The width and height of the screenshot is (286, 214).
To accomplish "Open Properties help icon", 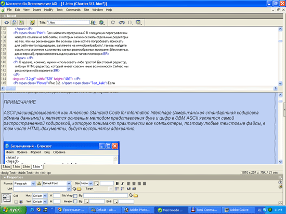I will click(x=280, y=182).
